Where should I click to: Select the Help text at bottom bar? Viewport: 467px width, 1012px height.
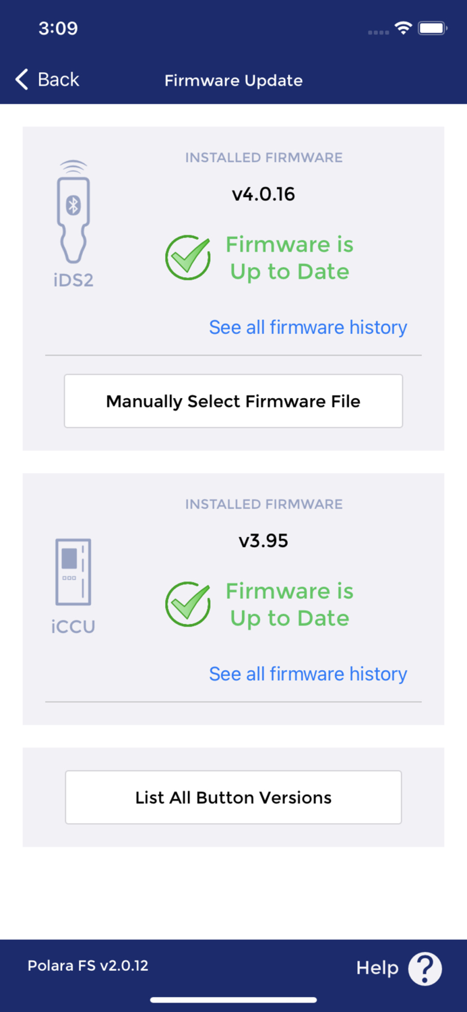[377, 967]
